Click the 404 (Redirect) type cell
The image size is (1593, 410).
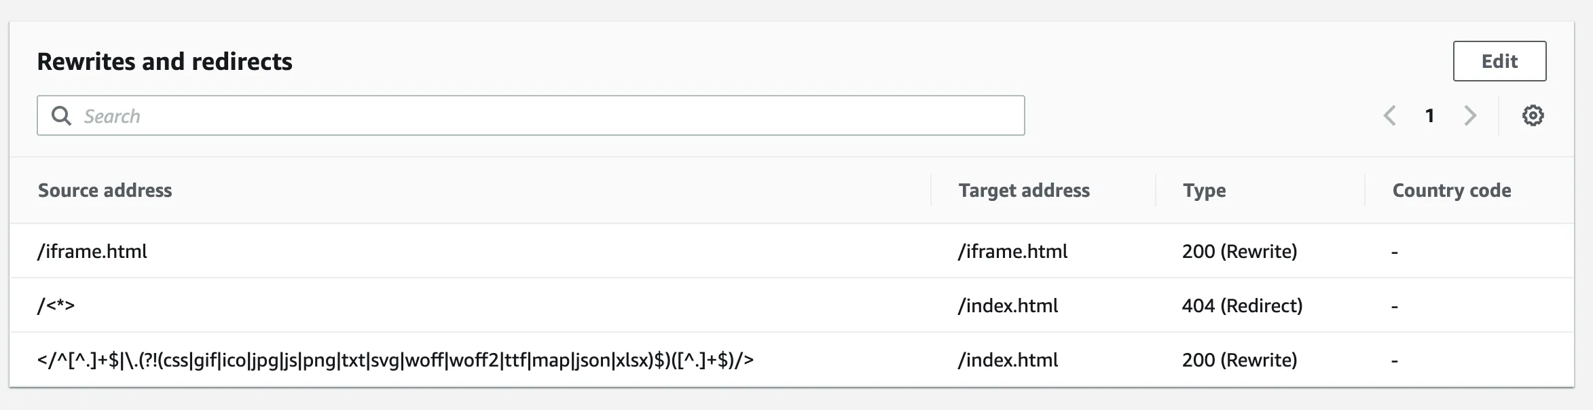point(1242,305)
